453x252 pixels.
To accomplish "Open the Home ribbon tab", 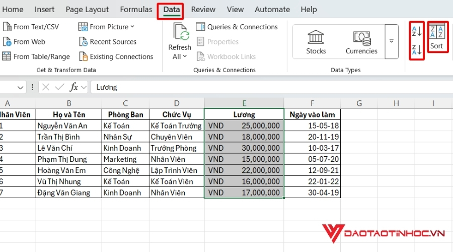I will click(x=13, y=10).
